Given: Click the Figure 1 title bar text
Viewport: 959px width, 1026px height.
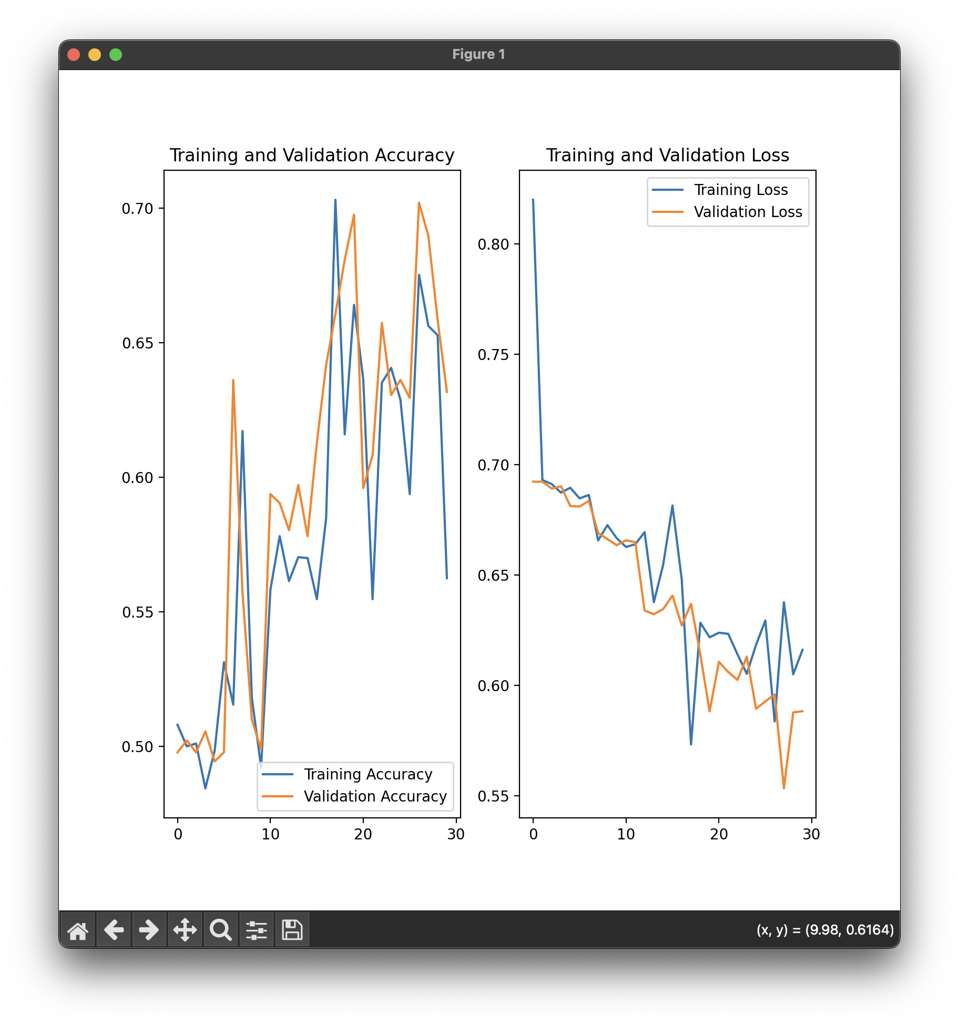Looking at the screenshot, I should pyautogui.click(x=478, y=55).
